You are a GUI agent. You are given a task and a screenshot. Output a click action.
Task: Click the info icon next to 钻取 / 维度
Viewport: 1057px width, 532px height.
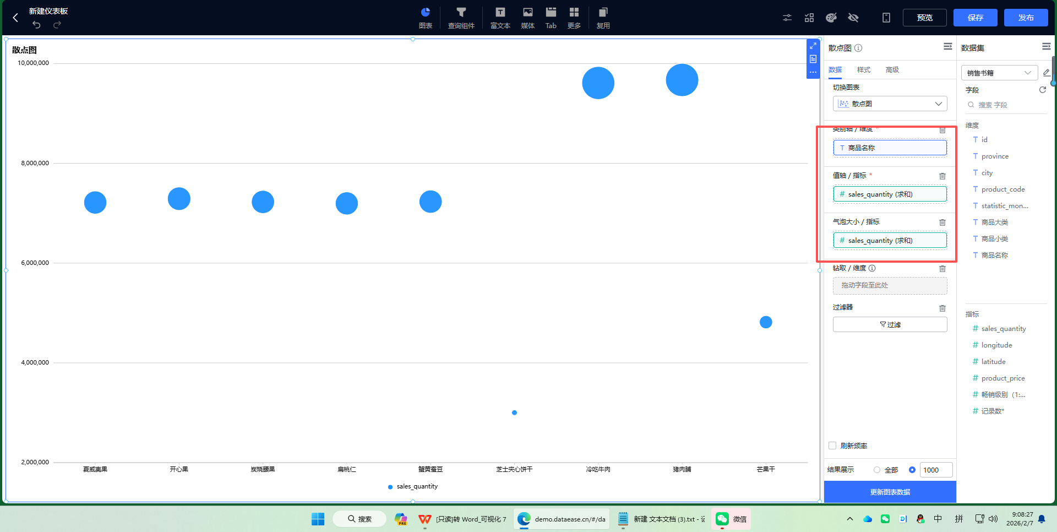[x=872, y=268]
